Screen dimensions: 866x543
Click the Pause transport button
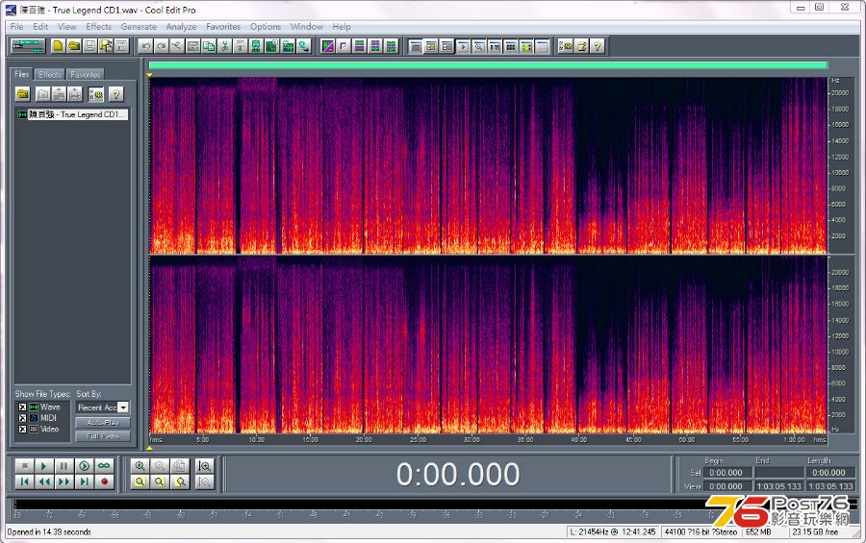tap(64, 466)
